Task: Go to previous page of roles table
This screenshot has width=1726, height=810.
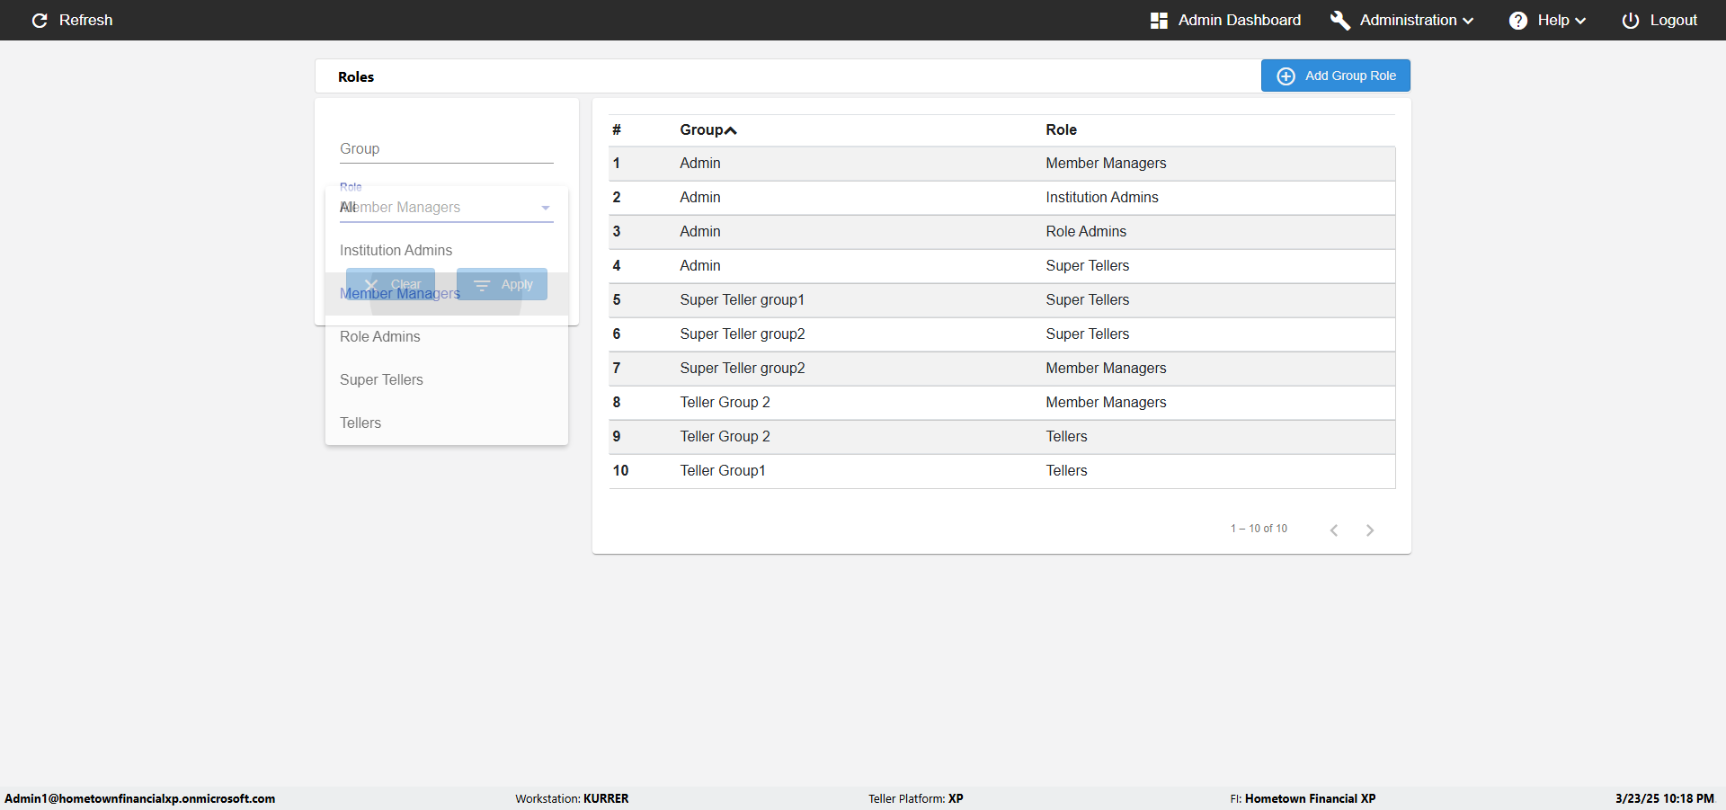Action: pos(1334,530)
